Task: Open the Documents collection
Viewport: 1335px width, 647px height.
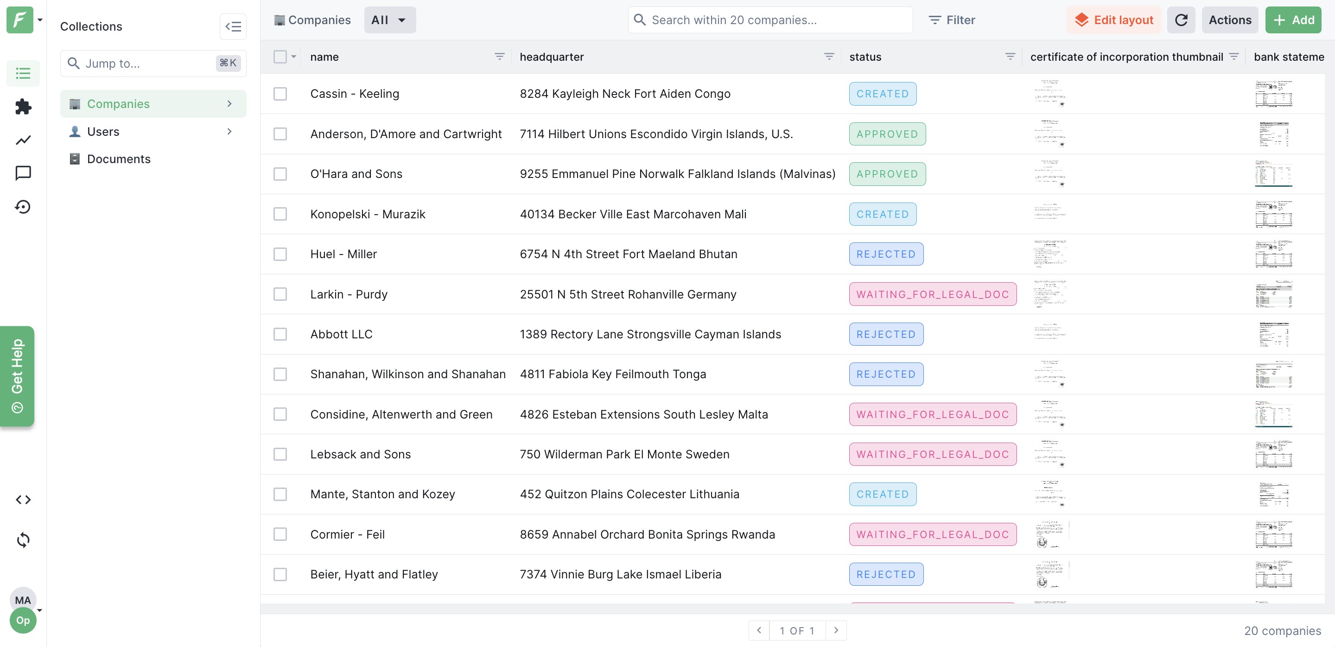Action: pyautogui.click(x=119, y=159)
